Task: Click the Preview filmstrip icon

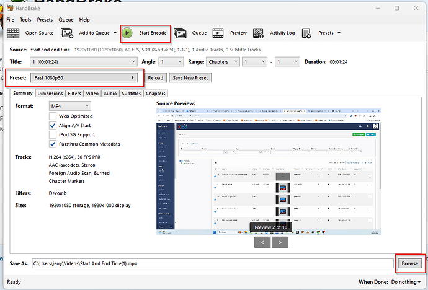Action: click(218, 33)
